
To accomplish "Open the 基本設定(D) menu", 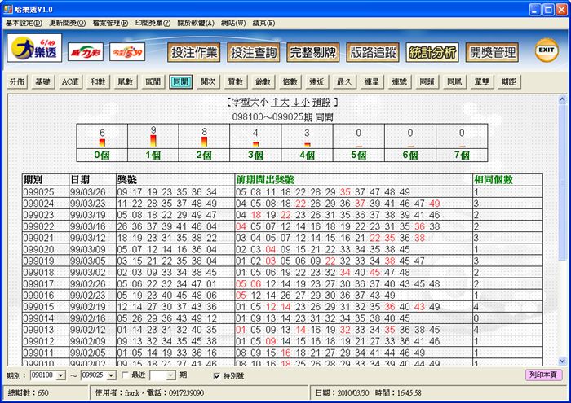I will click(x=24, y=23).
